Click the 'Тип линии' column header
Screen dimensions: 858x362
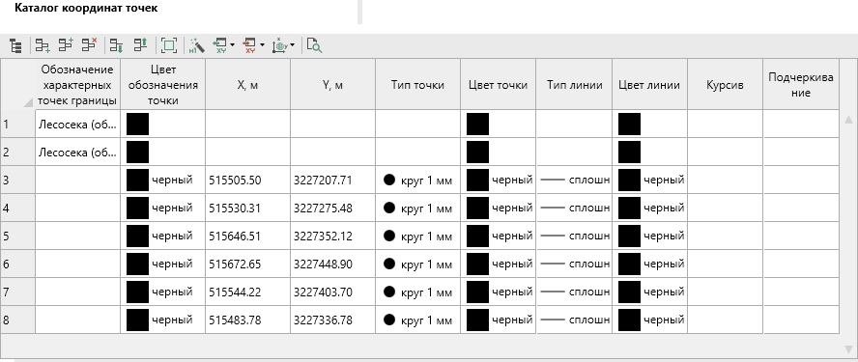[x=574, y=85]
